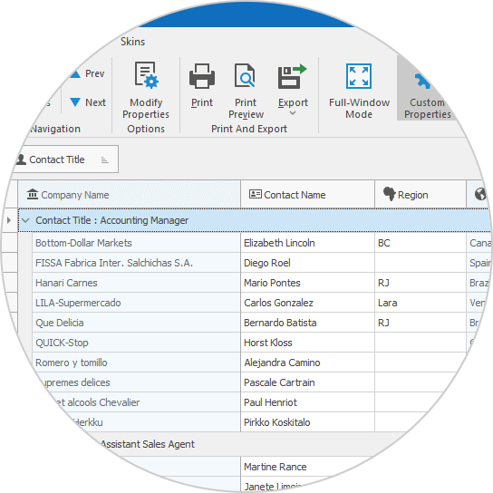Click the Export icon
Viewport: 493px width, 493px height.
292,76
